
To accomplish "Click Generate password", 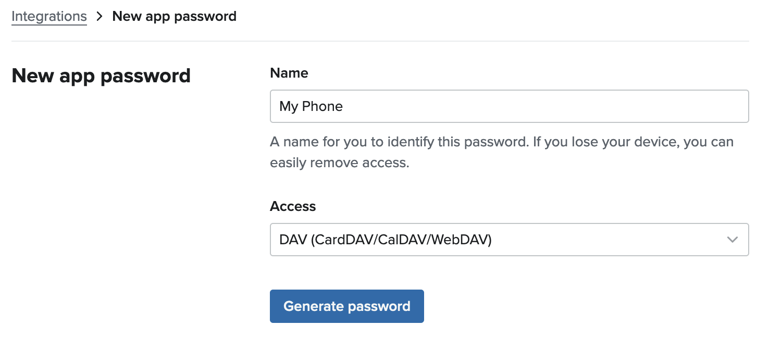I will pyautogui.click(x=346, y=306).
